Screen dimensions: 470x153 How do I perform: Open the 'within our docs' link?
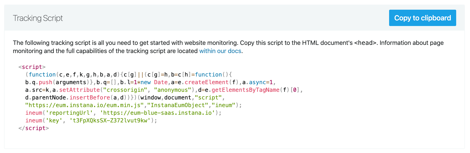tap(220, 51)
